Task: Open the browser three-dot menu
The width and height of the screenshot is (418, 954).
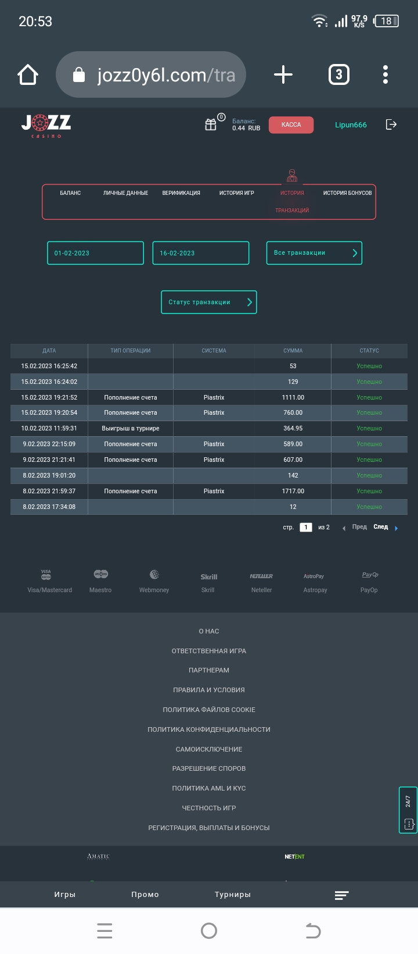Action: pos(385,74)
